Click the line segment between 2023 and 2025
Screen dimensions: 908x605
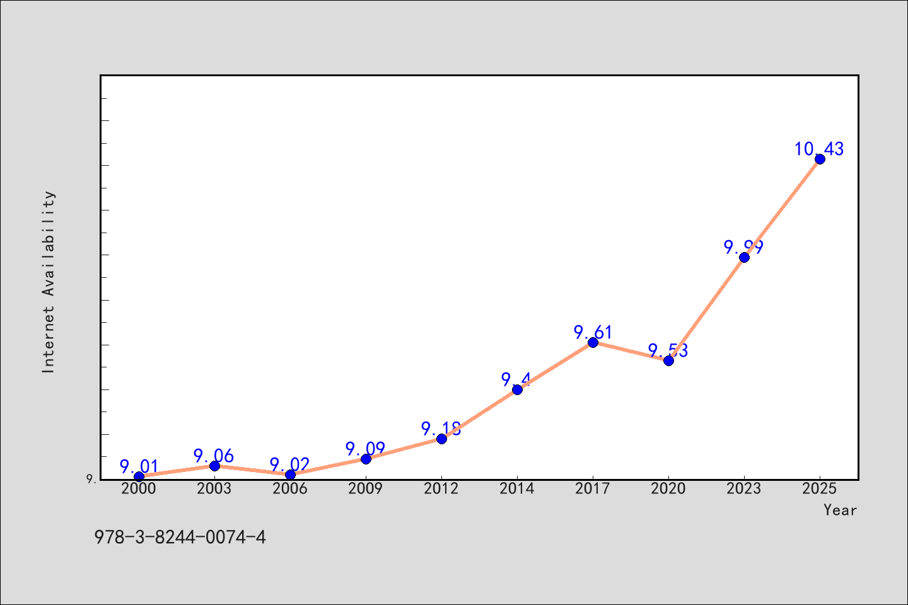(x=782, y=209)
